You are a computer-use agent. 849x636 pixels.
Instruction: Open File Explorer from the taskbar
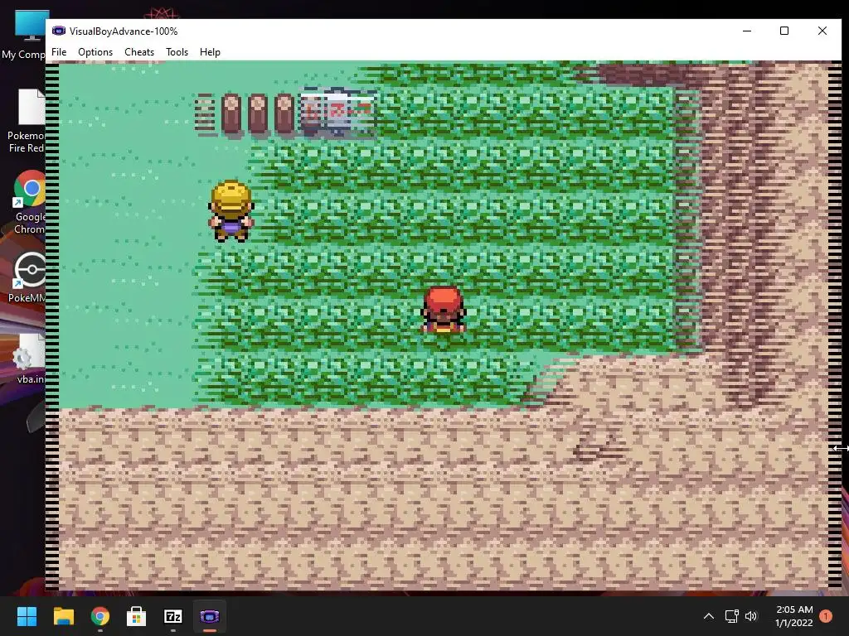(x=63, y=616)
